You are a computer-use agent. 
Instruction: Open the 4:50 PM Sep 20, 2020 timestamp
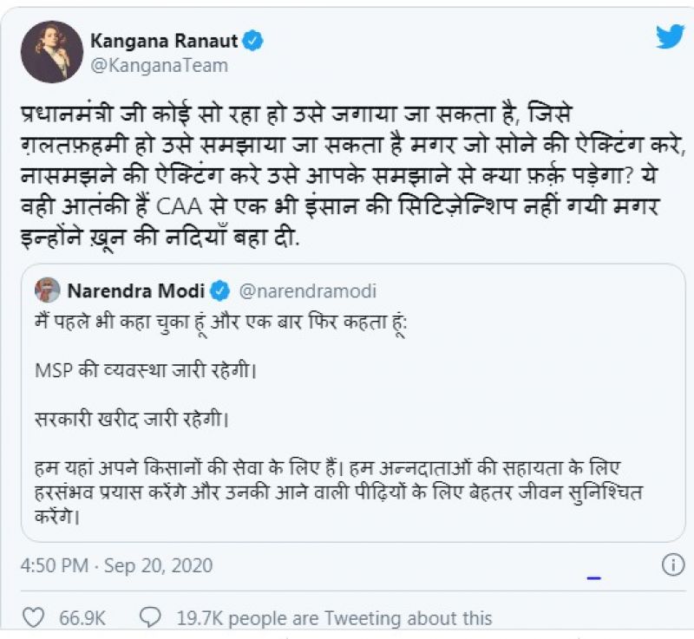[x=116, y=566]
